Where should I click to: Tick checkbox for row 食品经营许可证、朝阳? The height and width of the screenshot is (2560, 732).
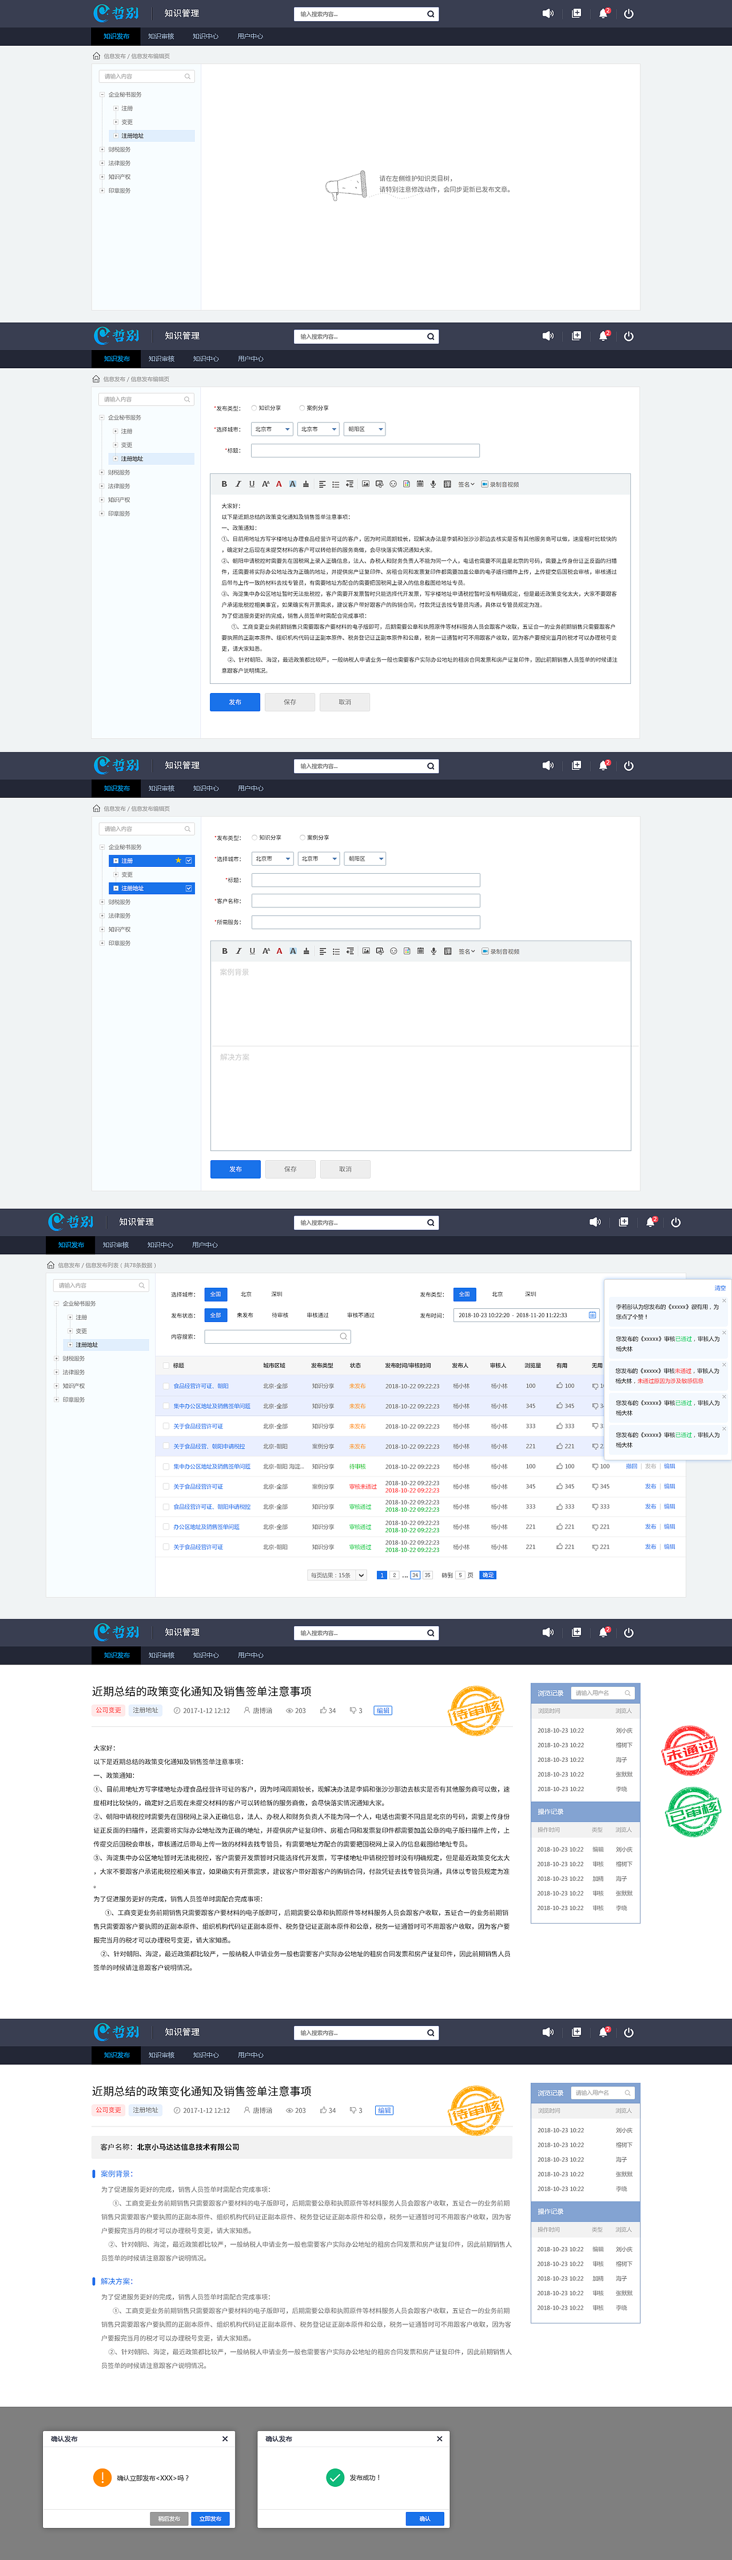coord(165,1385)
